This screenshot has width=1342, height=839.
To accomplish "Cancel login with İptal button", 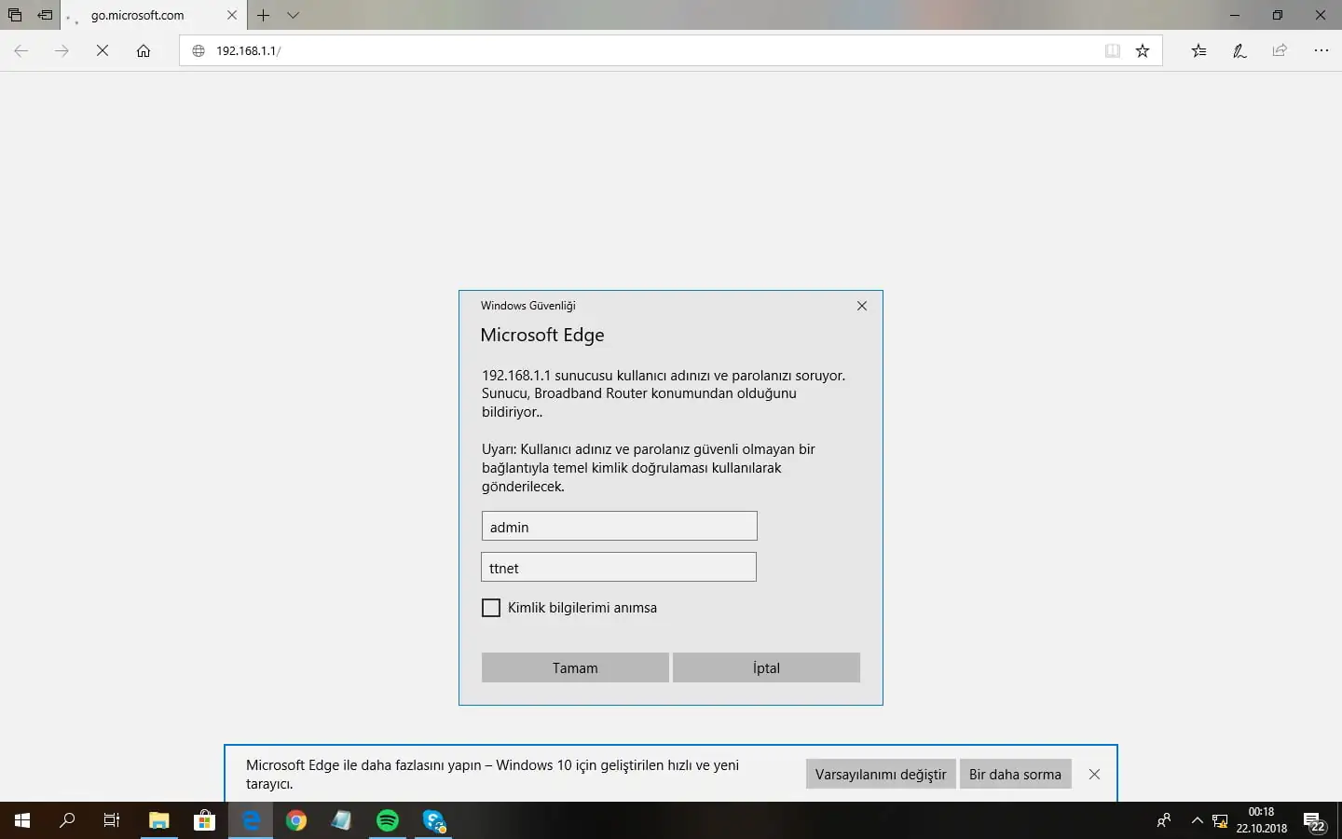I will (766, 667).
